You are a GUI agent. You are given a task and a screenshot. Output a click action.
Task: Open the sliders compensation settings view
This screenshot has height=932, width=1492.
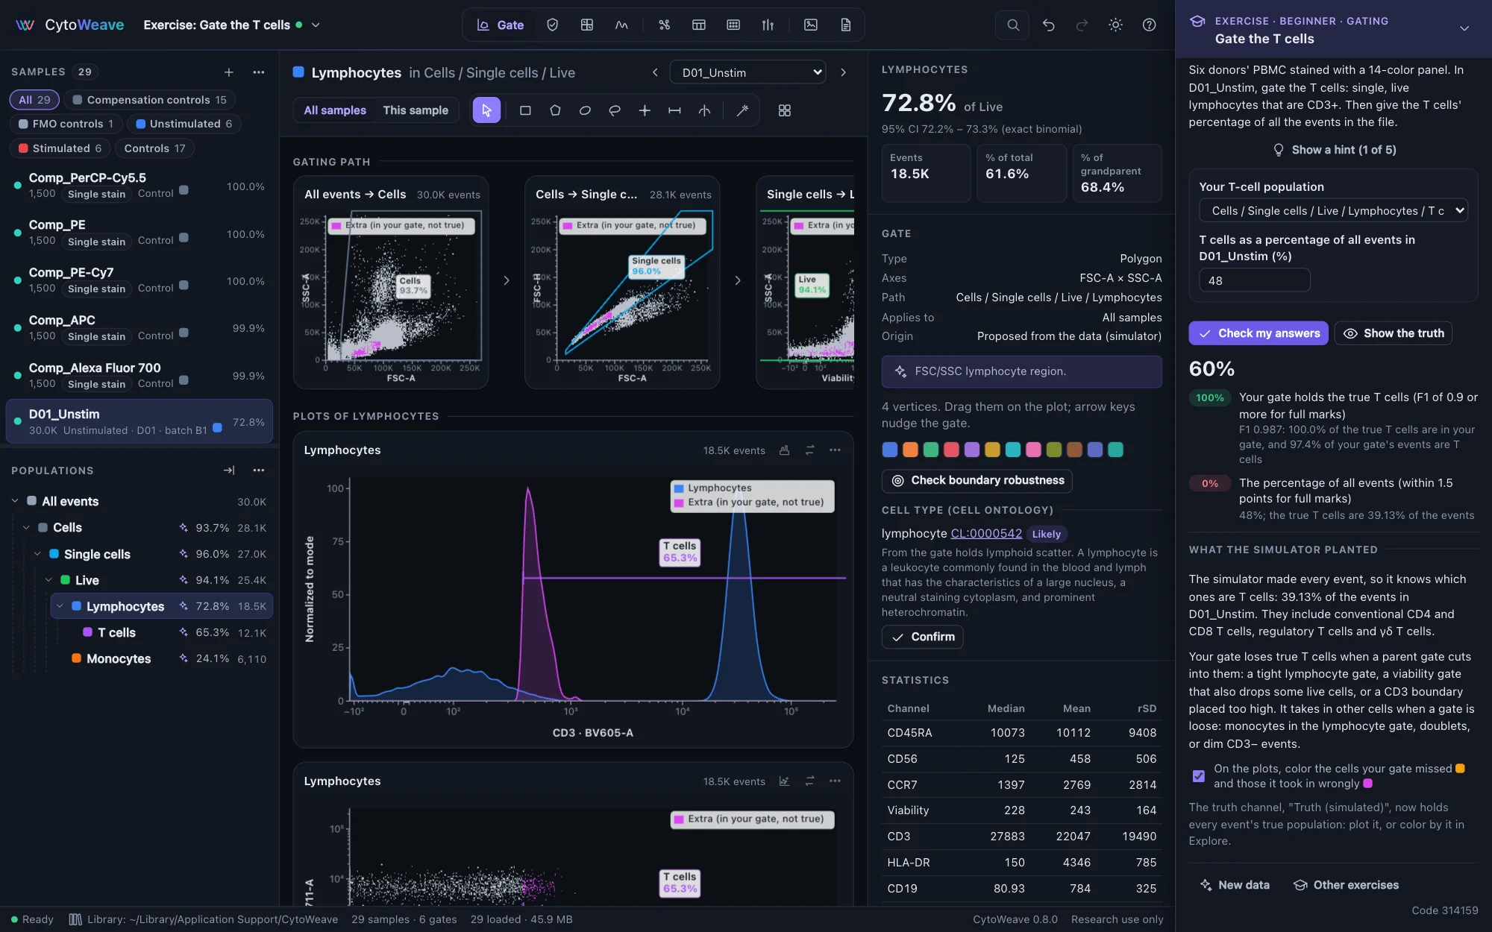tap(768, 25)
